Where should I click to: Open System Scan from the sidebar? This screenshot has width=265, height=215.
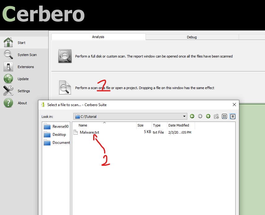tap(8, 54)
